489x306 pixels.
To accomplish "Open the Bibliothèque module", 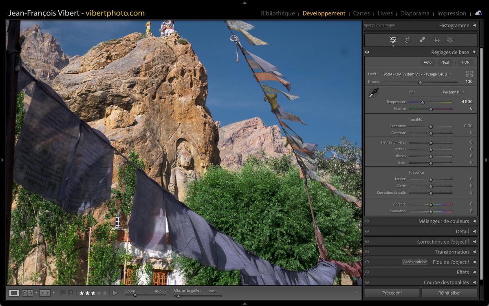I will pos(278,13).
